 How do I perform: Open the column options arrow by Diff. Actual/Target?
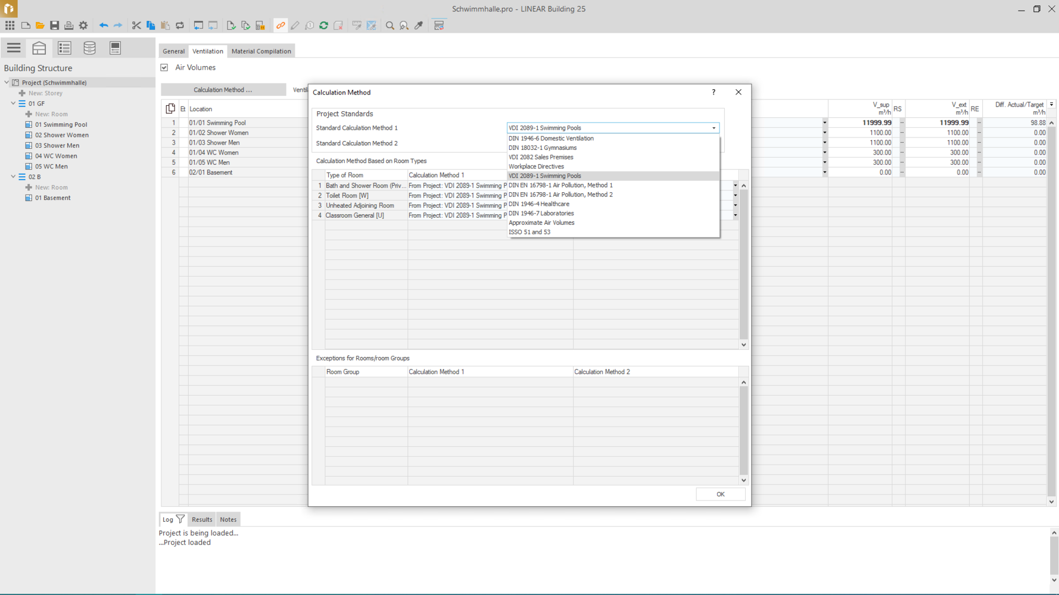coord(1052,105)
